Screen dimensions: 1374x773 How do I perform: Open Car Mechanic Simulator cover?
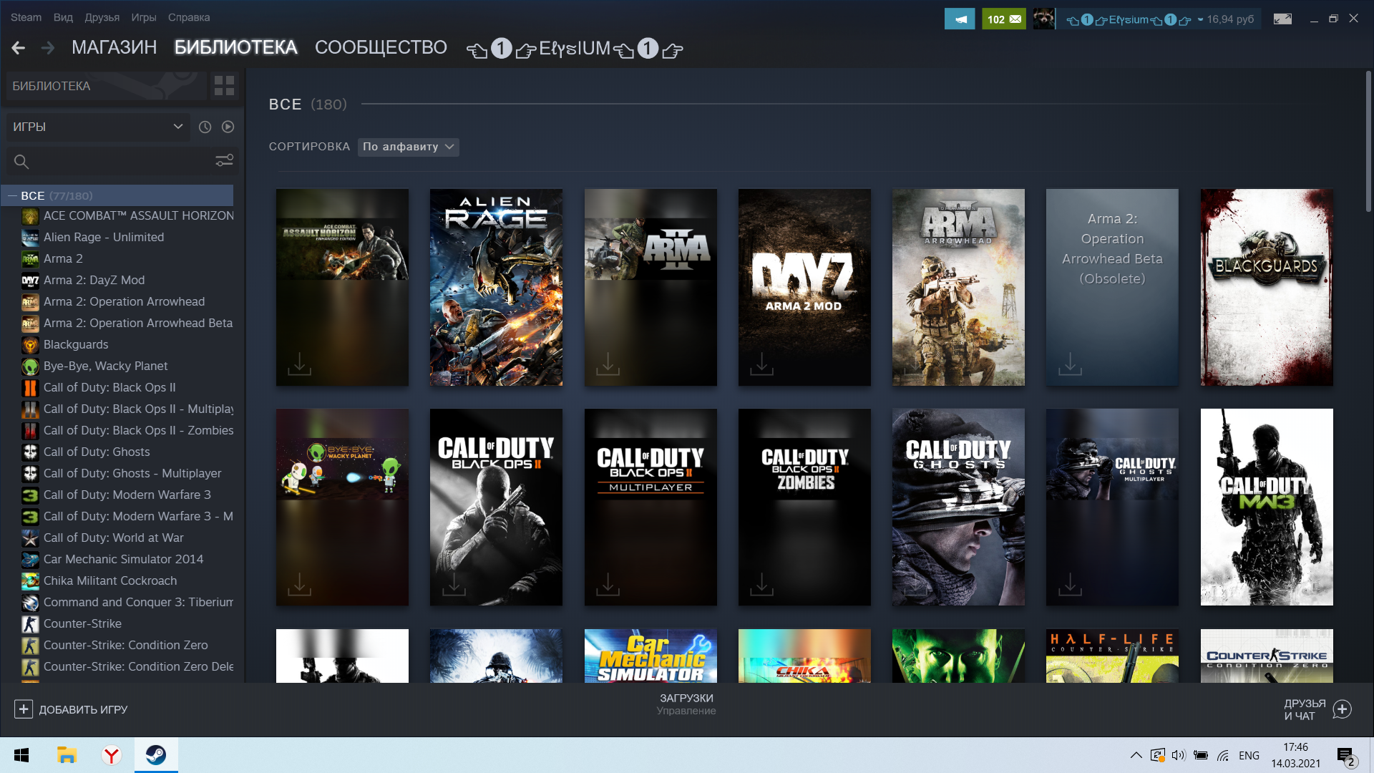tap(651, 656)
